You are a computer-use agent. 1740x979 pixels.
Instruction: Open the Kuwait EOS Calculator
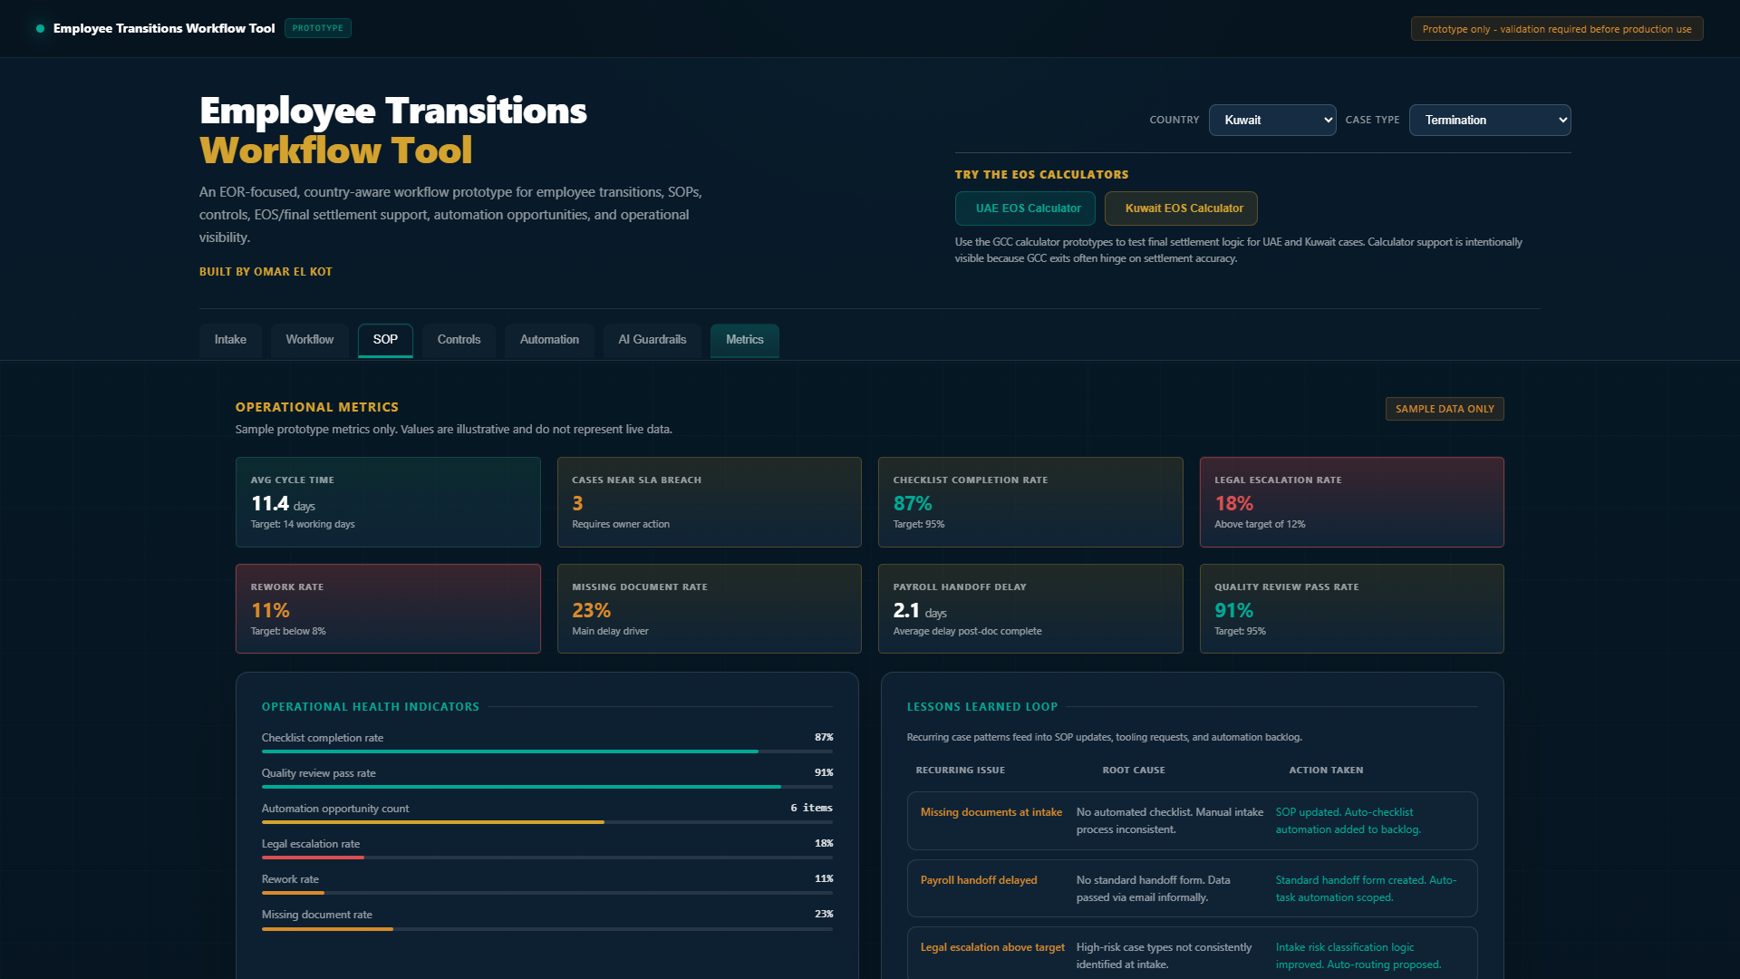coord(1181,208)
